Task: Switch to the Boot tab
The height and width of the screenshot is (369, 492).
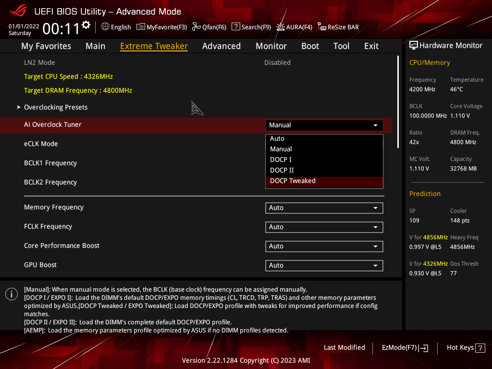Action: [x=310, y=46]
